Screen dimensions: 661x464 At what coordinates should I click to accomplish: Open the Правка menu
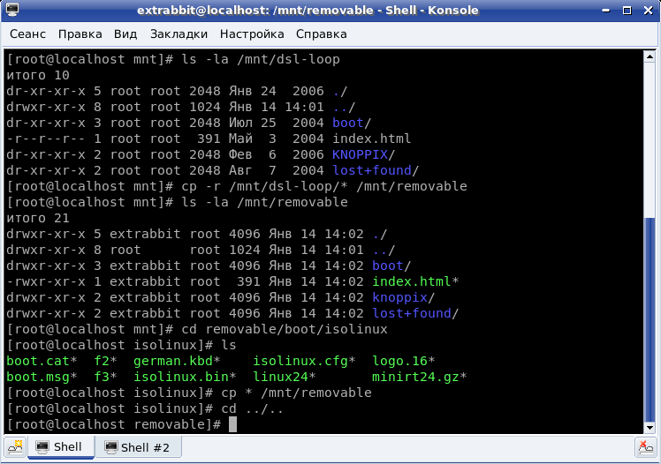[x=80, y=34]
